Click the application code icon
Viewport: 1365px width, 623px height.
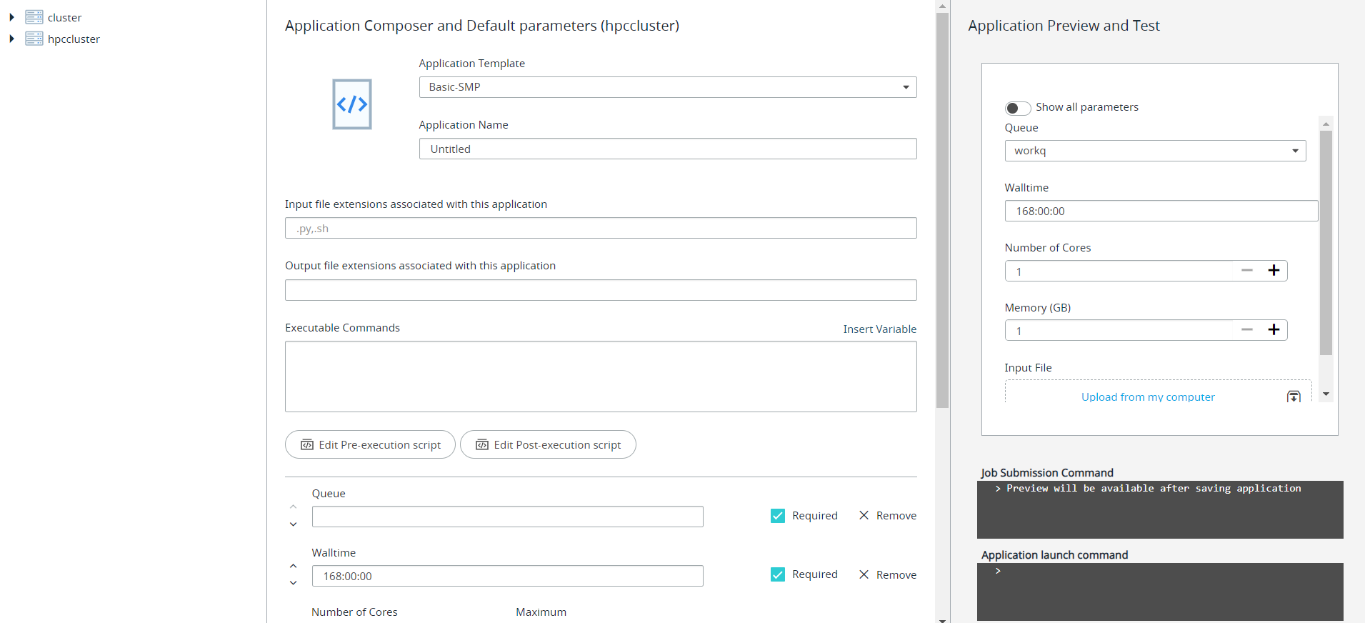click(x=352, y=104)
